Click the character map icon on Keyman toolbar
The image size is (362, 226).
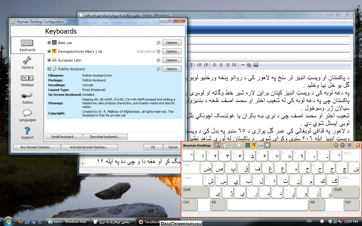pos(224,145)
